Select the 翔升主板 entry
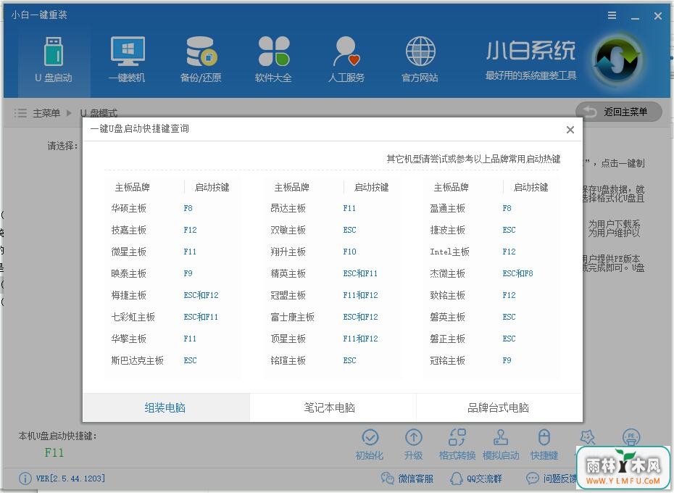Viewport: 674px width, 493px height. point(288,252)
